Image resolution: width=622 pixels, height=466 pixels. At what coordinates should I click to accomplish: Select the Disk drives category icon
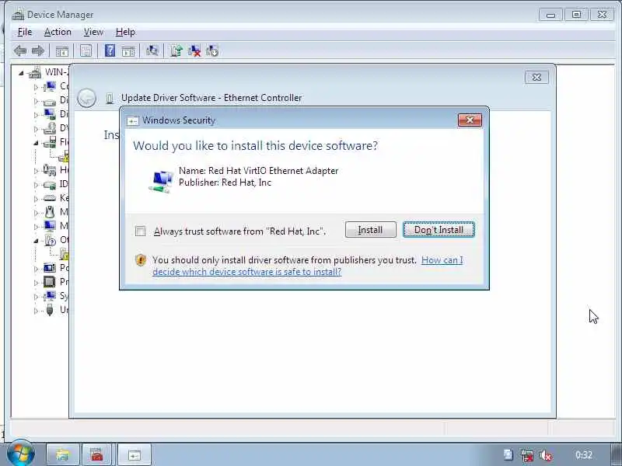(x=50, y=101)
